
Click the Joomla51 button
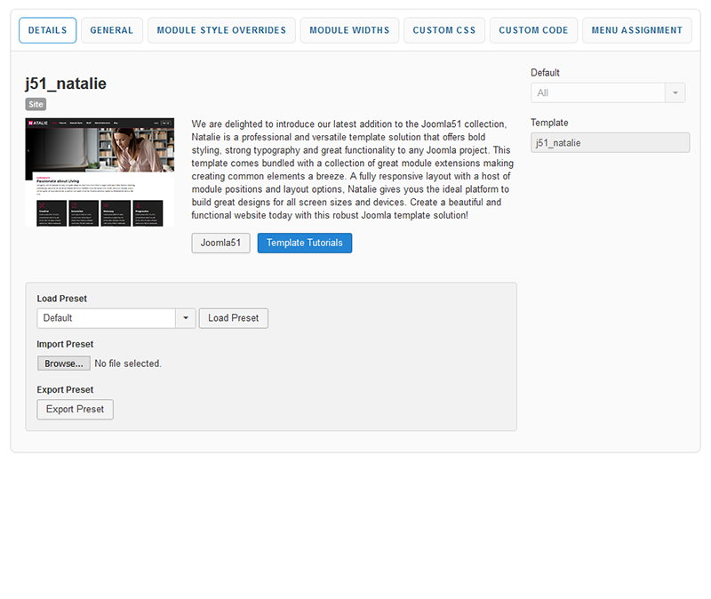pos(220,244)
